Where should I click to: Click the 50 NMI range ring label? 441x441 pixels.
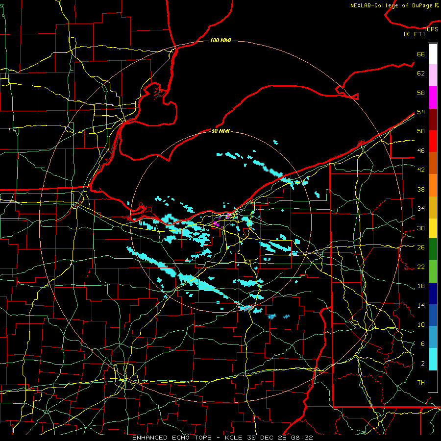point(220,131)
